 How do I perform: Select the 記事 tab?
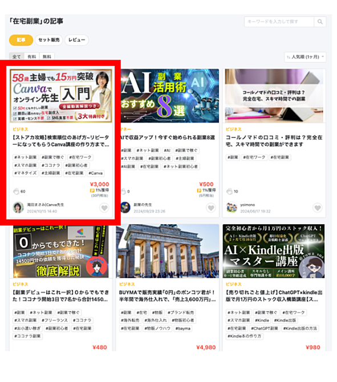[21, 40]
